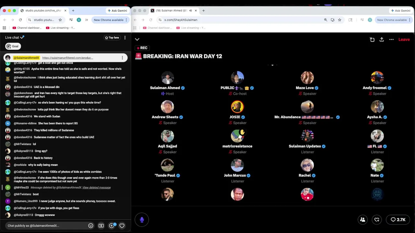Open Andrew Sheets speaker avatar
The image size is (415, 233).
[x=167, y=107]
